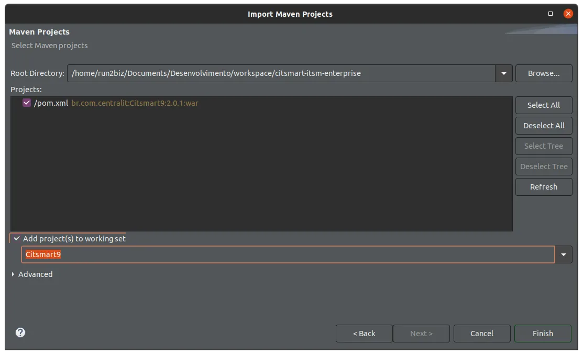Go back with the < Back button
583x355 pixels.
click(x=364, y=334)
